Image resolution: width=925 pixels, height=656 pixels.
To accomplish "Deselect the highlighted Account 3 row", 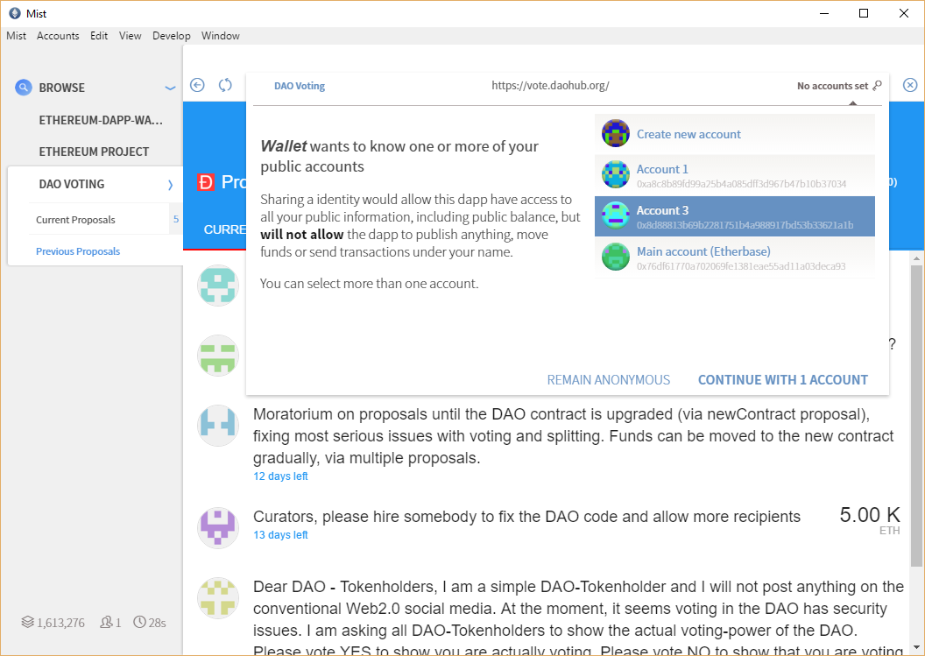I will 734,216.
